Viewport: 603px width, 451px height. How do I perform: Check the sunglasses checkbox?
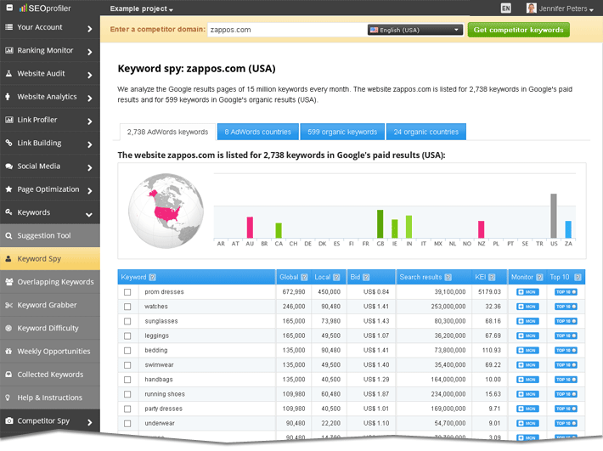(x=127, y=321)
